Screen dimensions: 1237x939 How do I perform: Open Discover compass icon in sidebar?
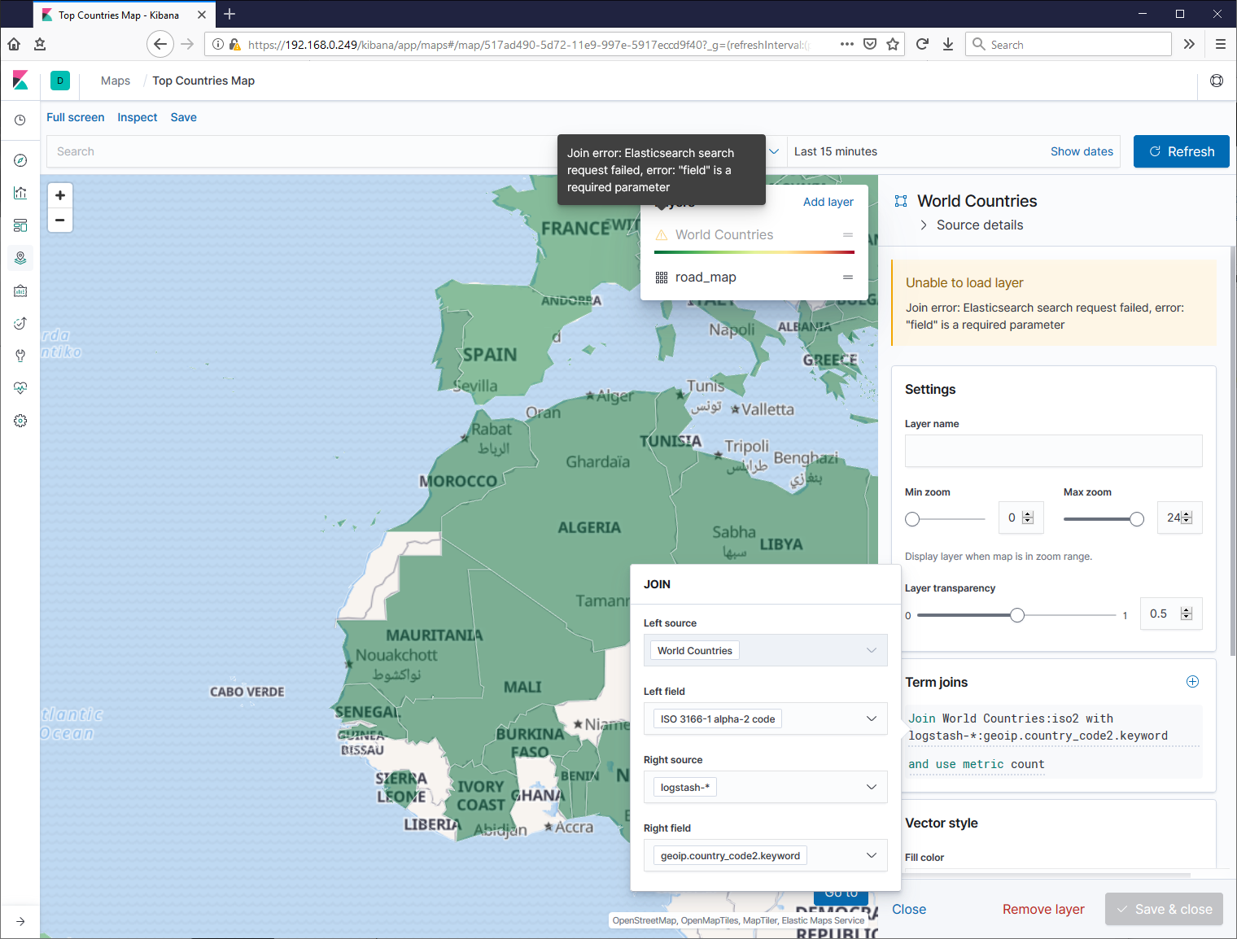tap(20, 160)
